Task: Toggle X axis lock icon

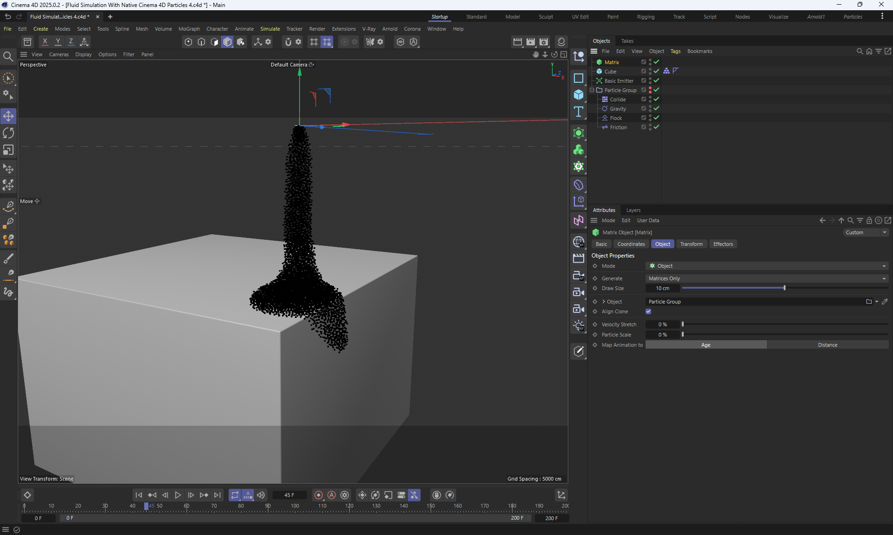Action: pyautogui.click(x=45, y=42)
